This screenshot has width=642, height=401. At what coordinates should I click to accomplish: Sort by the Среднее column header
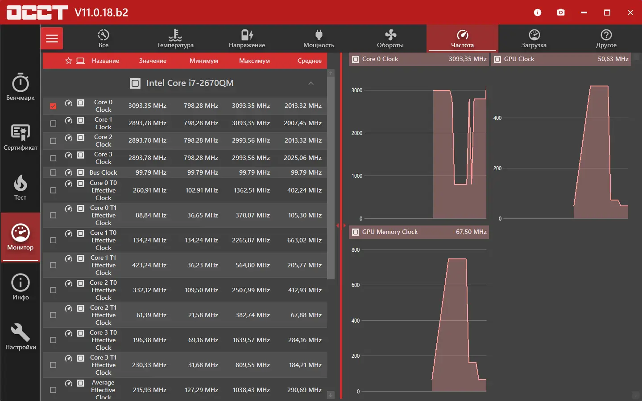[310, 61]
